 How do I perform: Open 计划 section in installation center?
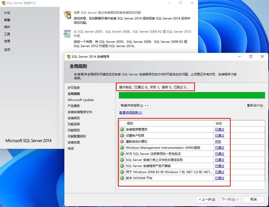click(x=7, y=13)
